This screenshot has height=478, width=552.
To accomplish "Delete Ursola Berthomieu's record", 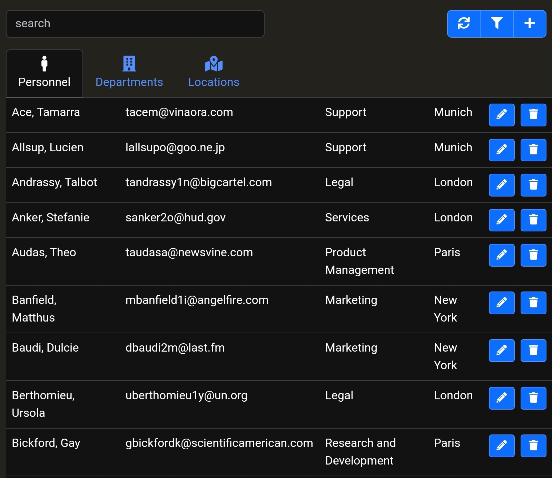I will (x=533, y=398).
